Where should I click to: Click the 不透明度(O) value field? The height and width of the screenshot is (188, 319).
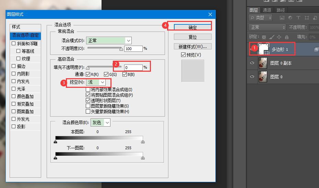click(133, 49)
